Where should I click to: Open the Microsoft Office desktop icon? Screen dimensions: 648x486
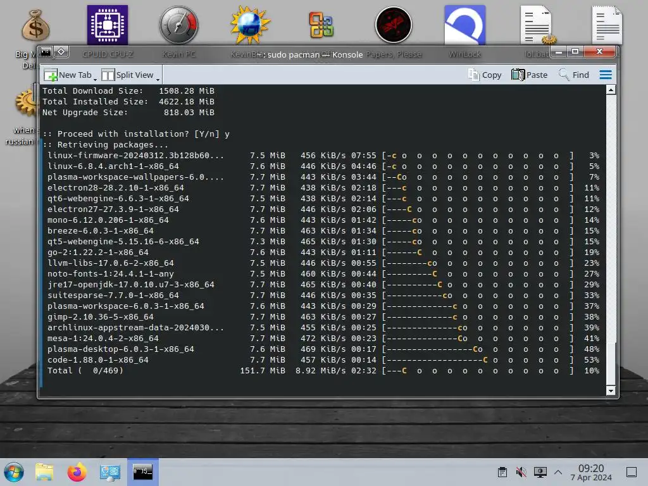[x=321, y=25]
